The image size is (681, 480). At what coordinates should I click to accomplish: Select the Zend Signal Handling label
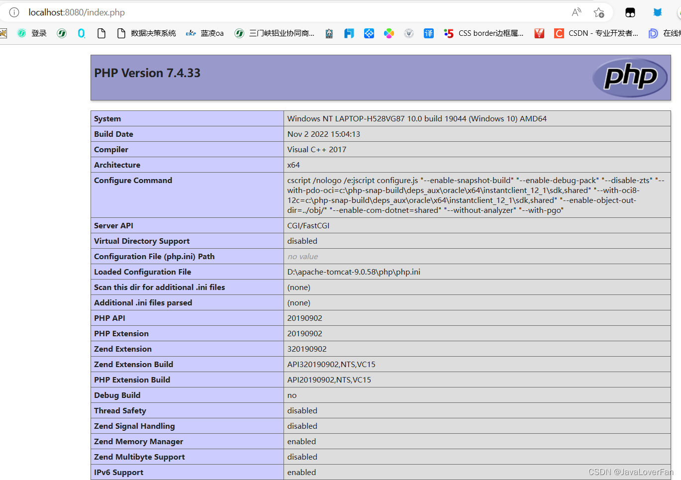point(134,426)
